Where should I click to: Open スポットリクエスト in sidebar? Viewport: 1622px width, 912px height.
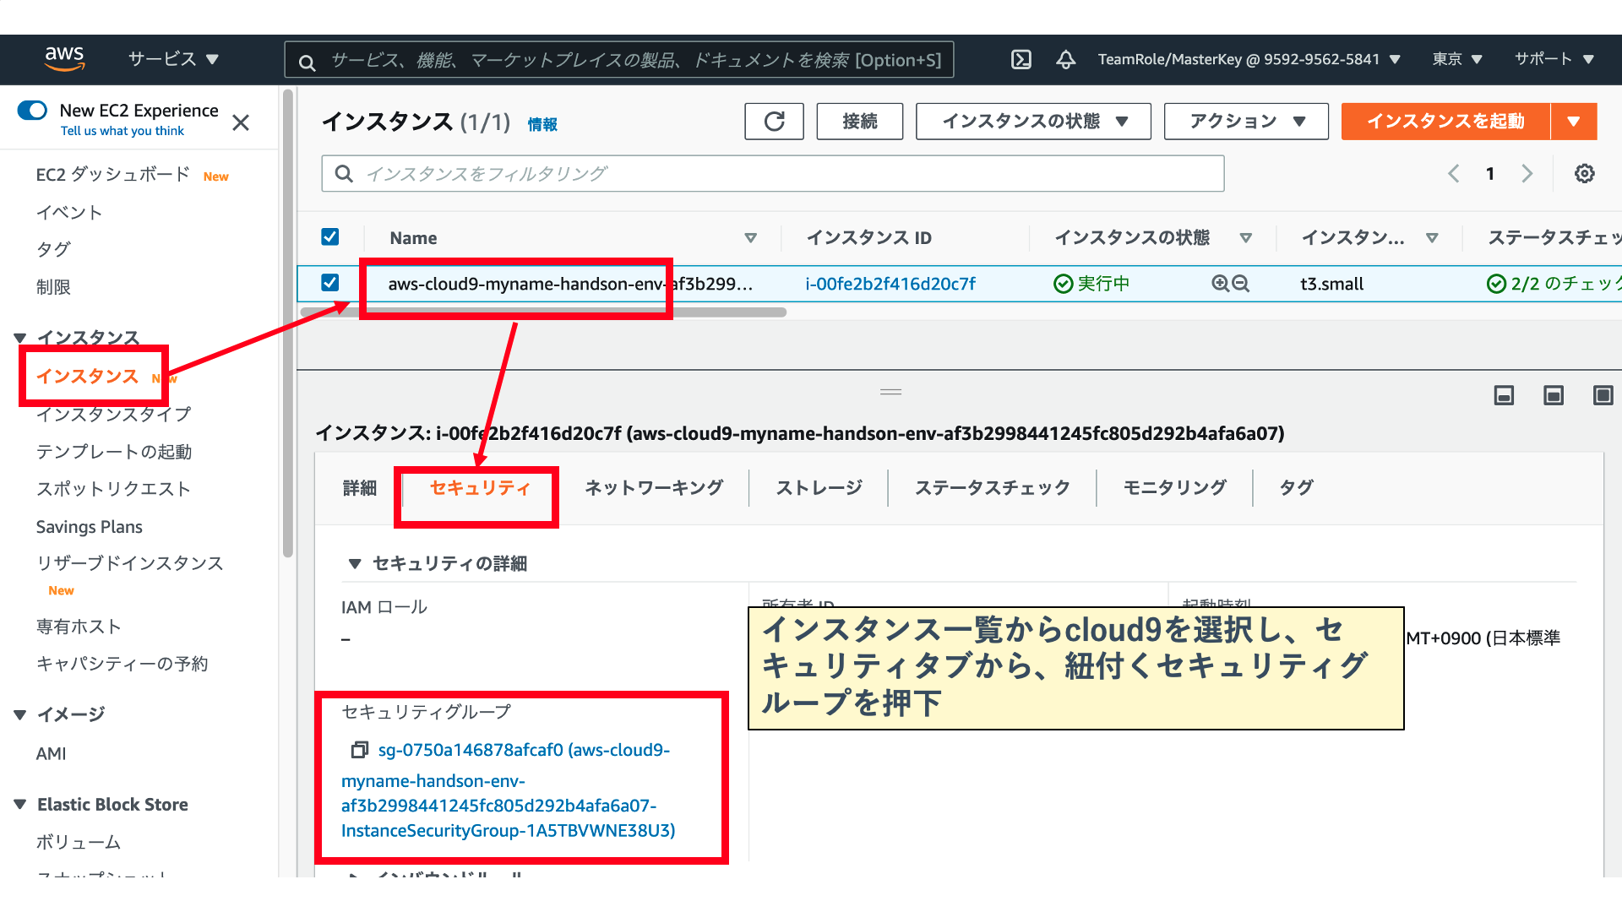click(x=114, y=489)
